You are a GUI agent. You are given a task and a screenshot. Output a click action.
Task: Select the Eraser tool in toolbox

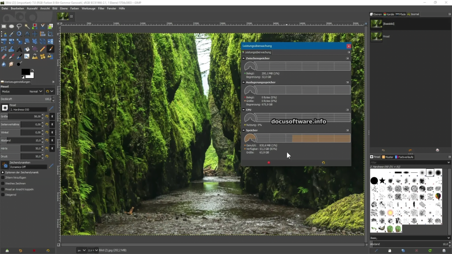pos(4,56)
